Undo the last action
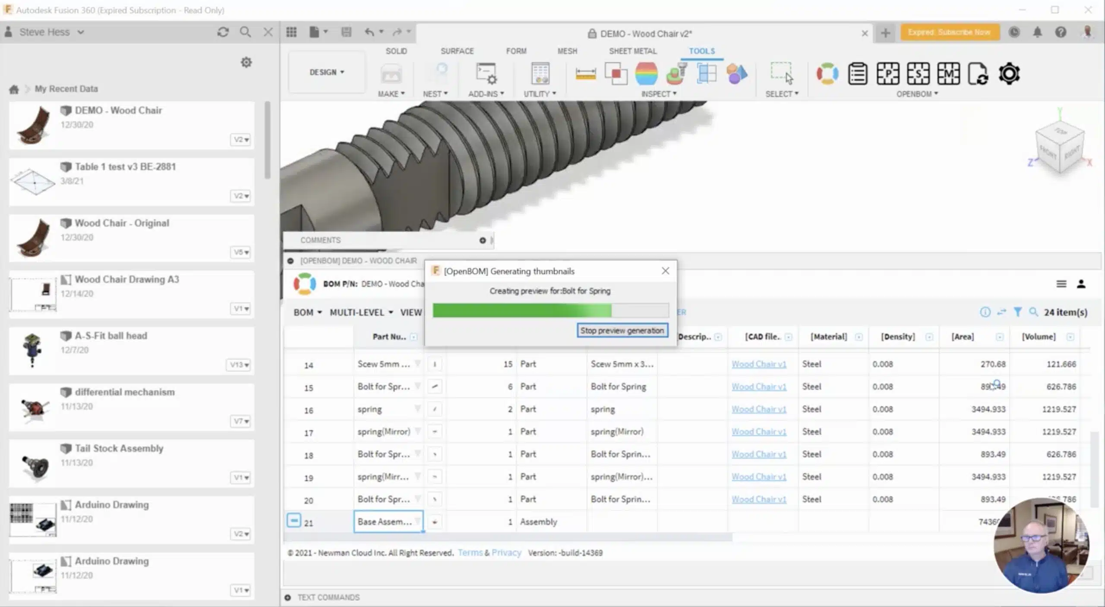 coord(369,32)
